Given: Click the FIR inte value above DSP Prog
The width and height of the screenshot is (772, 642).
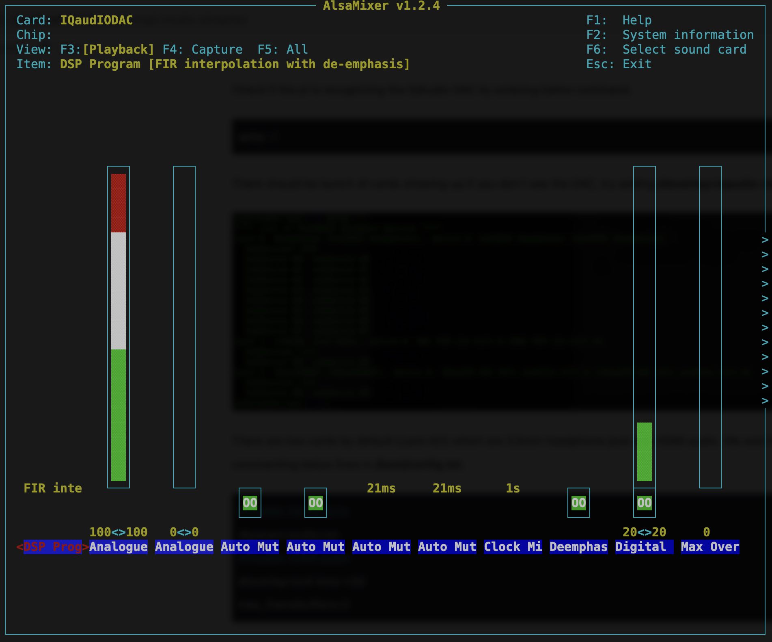Looking at the screenshot, I should click(x=53, y=488).
